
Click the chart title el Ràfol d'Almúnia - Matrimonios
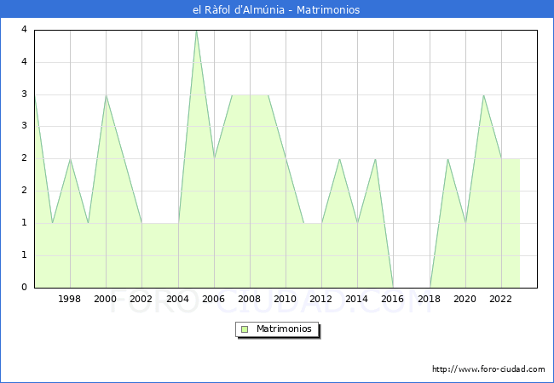[x=276, y=9]
